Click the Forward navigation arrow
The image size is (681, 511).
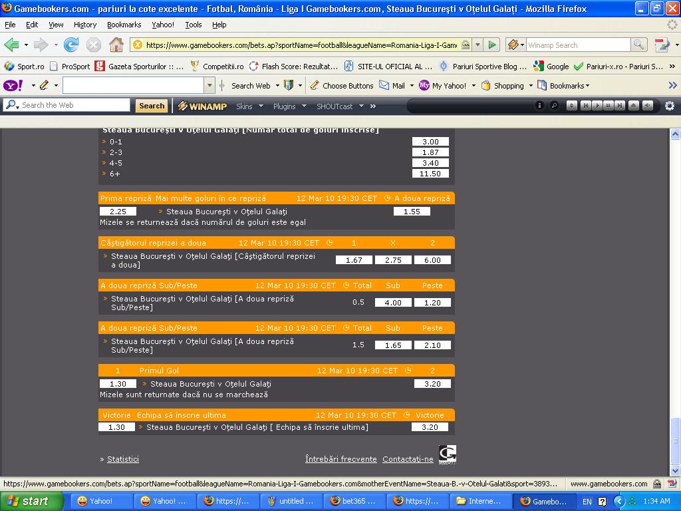click(x=41, y=45)
